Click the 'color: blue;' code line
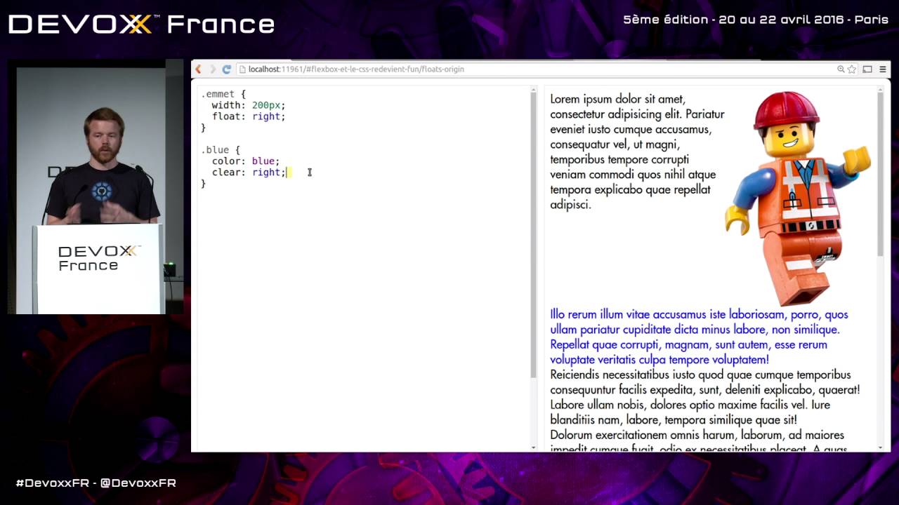The height and width of the screenshot is (505, 899). tap(246, 161)
